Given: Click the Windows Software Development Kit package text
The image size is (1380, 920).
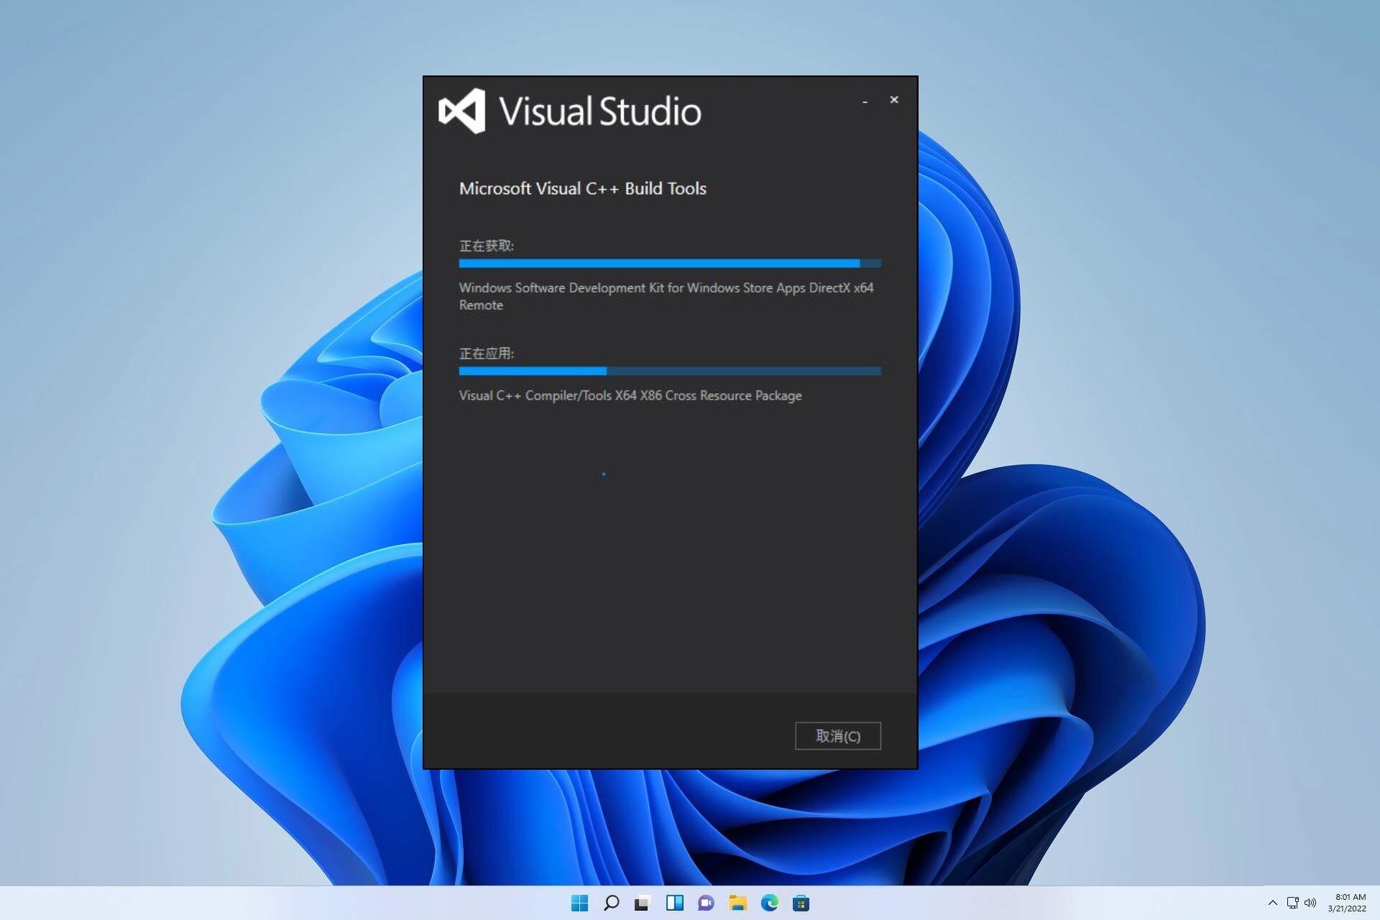Looking at the screenshot, I should (666, 296).
